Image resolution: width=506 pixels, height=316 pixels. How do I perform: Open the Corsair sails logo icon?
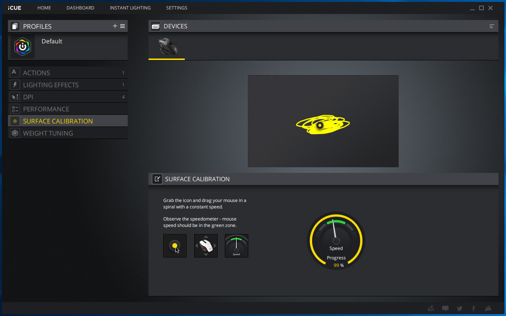pyautogui.click(x=488, y=308)
